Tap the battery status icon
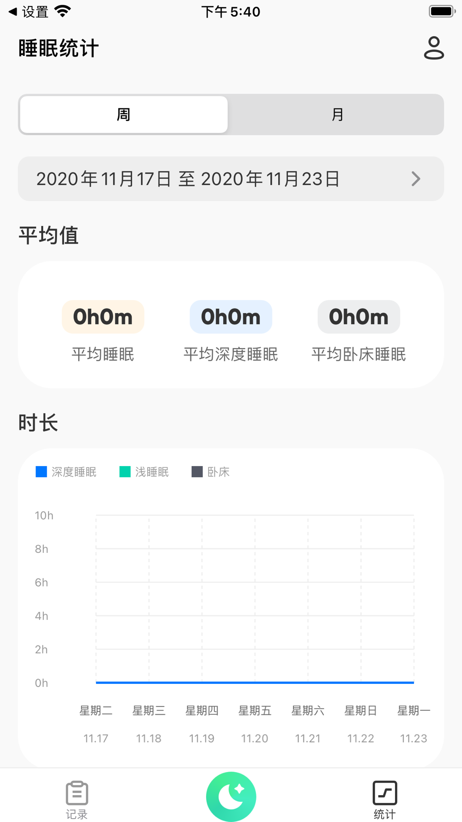462x822 pixels. 442,11
